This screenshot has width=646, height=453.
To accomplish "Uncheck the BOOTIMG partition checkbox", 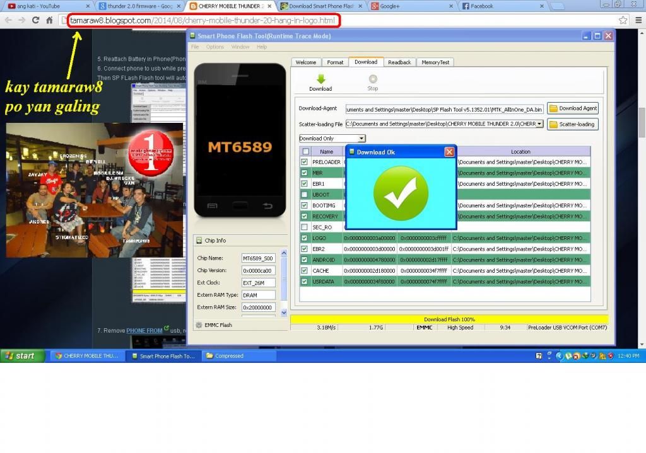I will point(305,205).
